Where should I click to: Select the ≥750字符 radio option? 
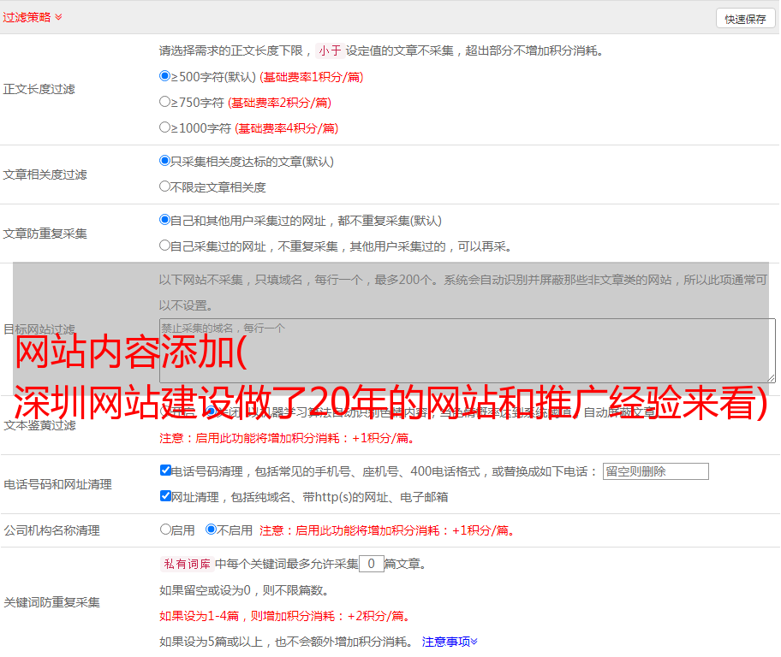pos(164,102)
